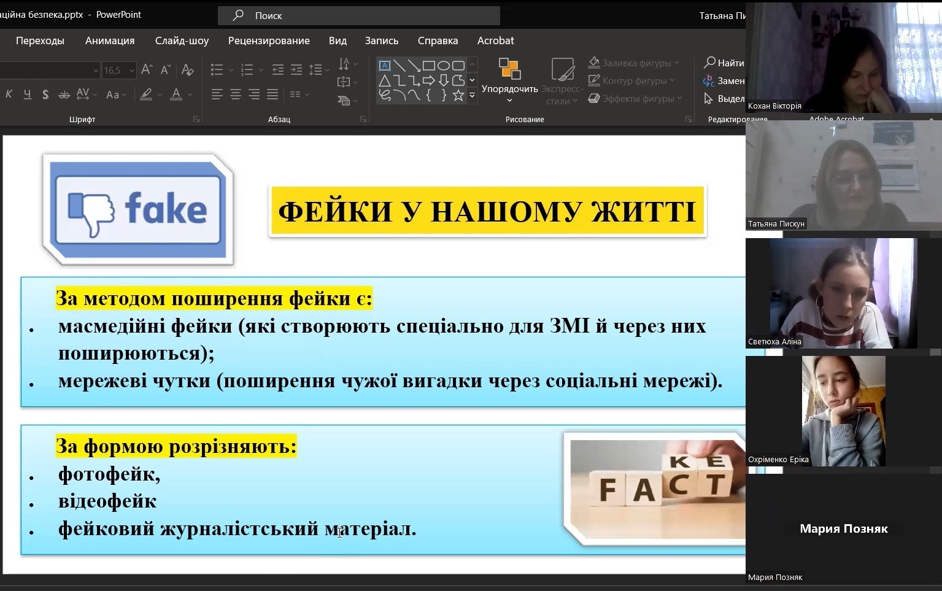Open the Упорядочить dropdown
Screen dimensions: 942x591
click(x=509, y=80)
